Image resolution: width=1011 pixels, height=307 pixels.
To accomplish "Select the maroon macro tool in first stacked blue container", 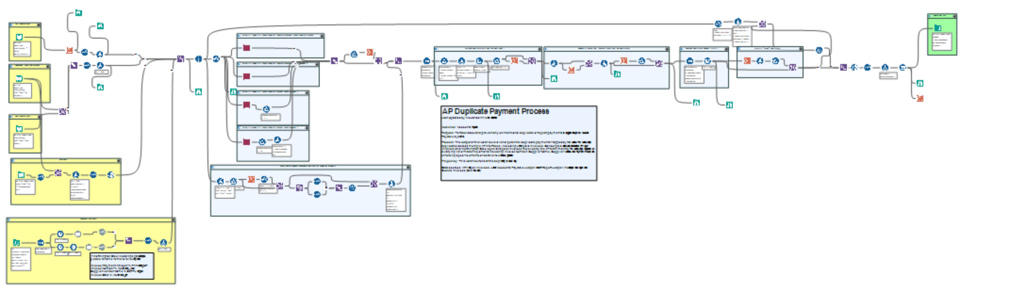I will [246, 48].
